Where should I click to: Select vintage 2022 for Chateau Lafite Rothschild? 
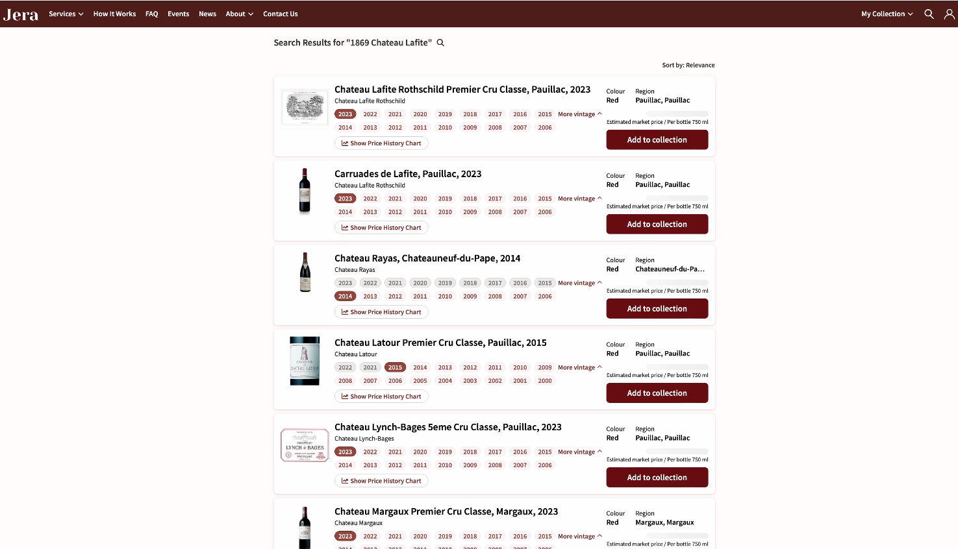click(x=370, y=114)
